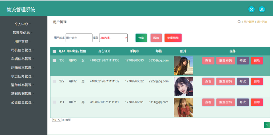The height and width of the screenshot is (135, 273).
Task: Click 删除 for 用户2
Action: (x=257, y=82)
